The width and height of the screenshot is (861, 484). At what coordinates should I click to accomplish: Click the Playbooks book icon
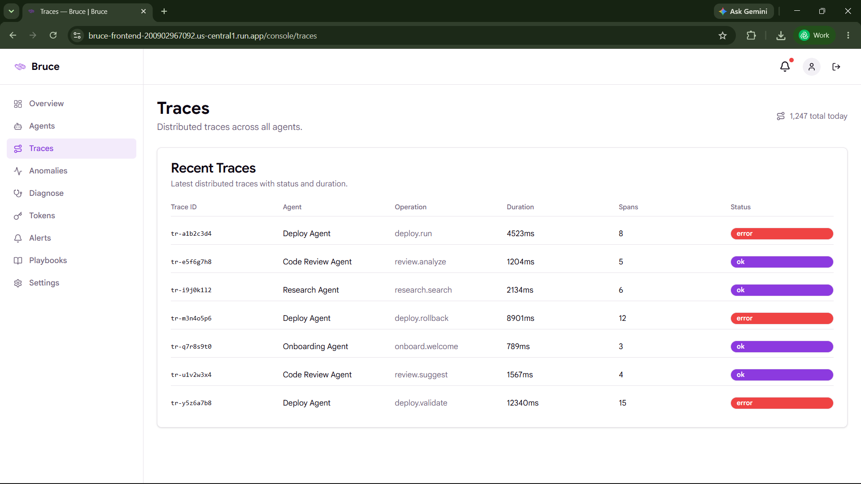18,261
